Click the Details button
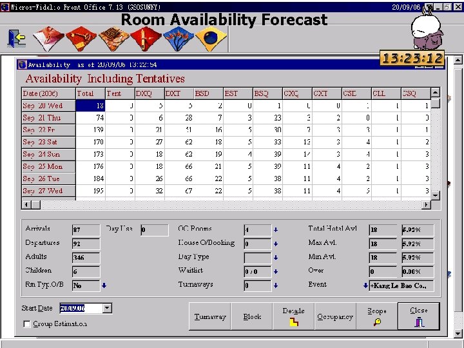The image size is (464, 348). point(294,316)
